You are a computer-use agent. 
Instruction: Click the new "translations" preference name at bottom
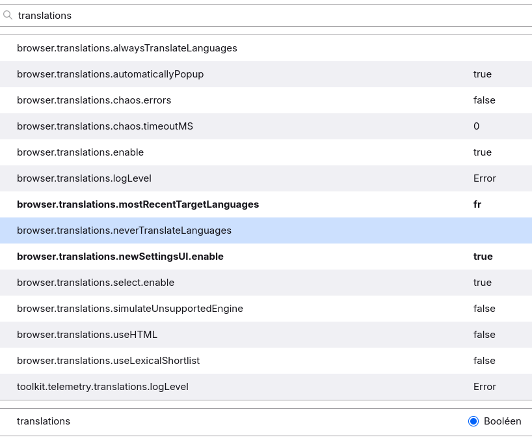click(44, 421)
